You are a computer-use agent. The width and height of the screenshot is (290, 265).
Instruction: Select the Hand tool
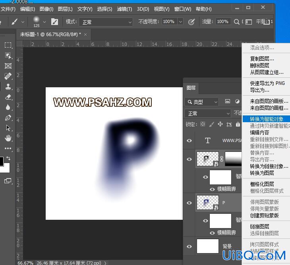(x=8, y=138)
